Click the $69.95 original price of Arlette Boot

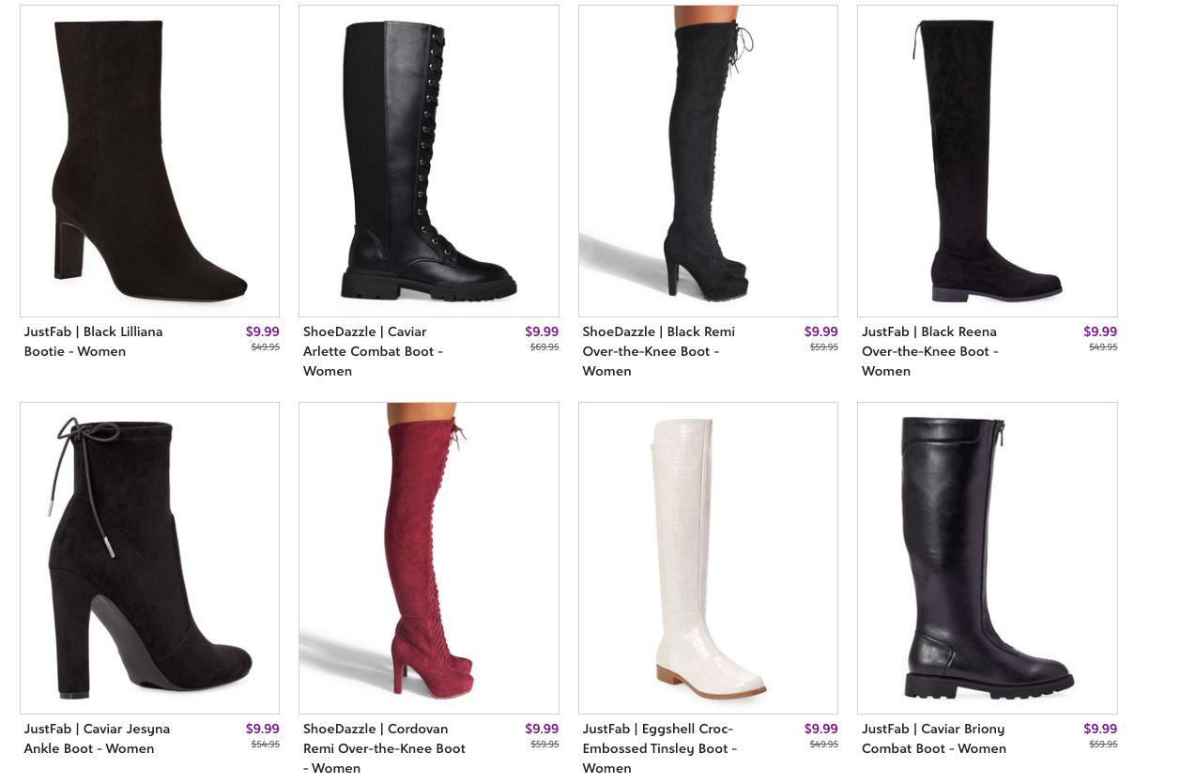tap(544, 347)
